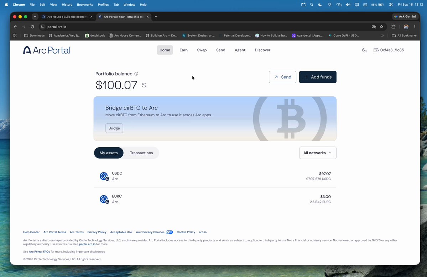Open the Discover navigation tab
The height and width of the screenshot is (277, 427).
262,50
